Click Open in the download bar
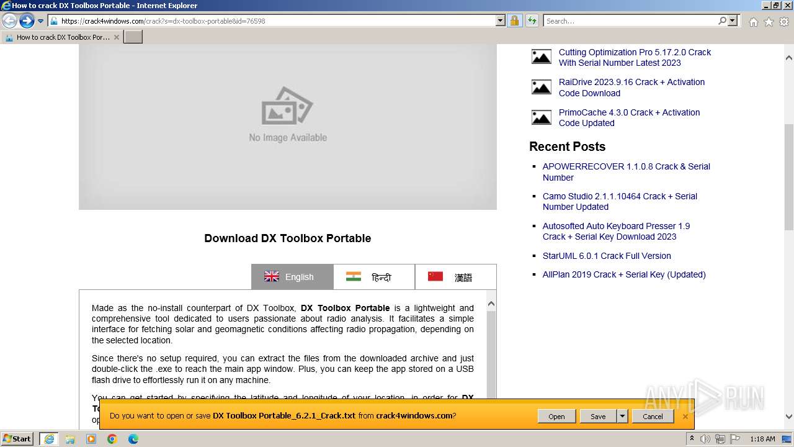The height and width of the screenshot is (447, 794). click(x=556, y=417)
